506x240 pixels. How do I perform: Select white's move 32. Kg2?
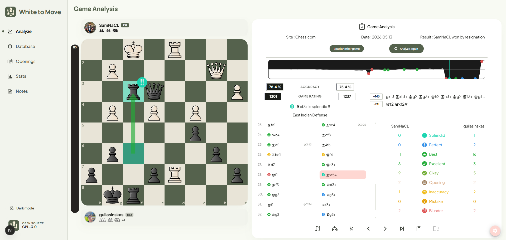[273, 214]
